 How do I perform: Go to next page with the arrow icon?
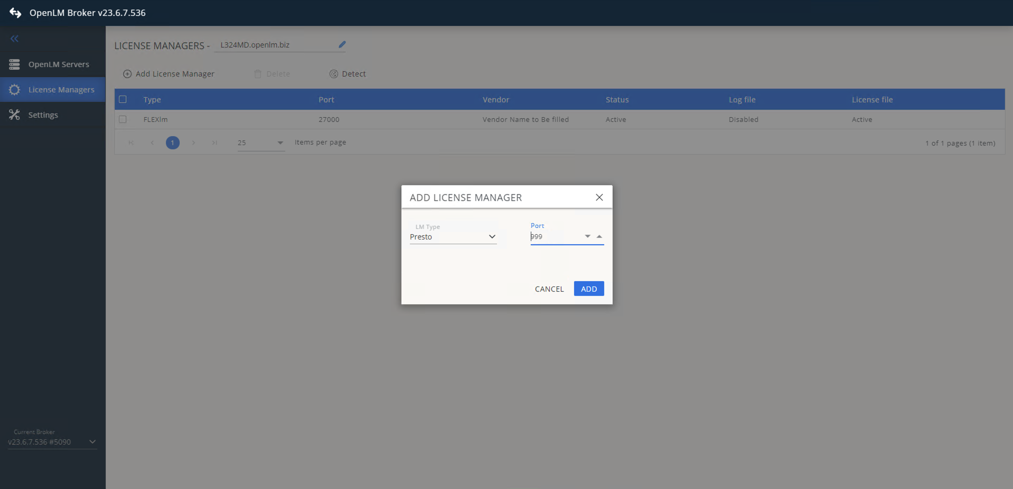pyautogui.click(x=193, y=142)
